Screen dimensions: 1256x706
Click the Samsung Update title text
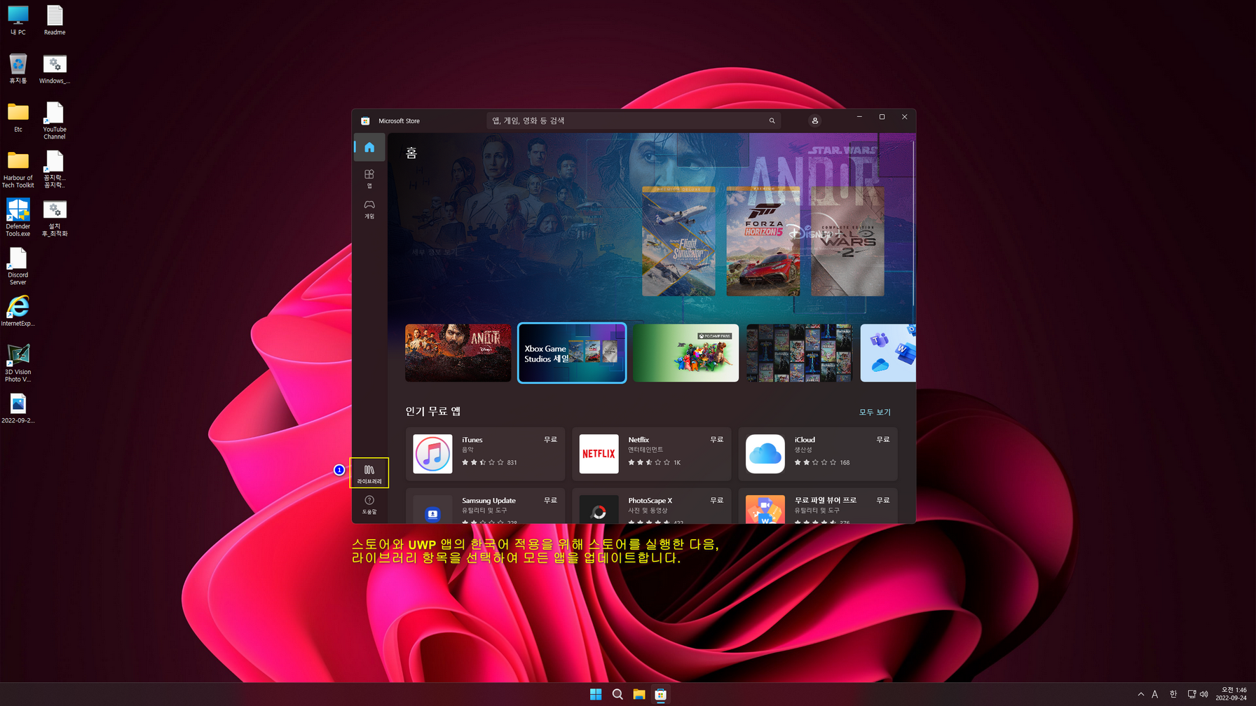tap(489, 501)
